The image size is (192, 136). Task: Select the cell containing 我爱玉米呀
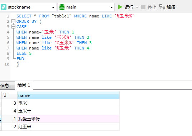pyautogui.click(x=68, y=119)
